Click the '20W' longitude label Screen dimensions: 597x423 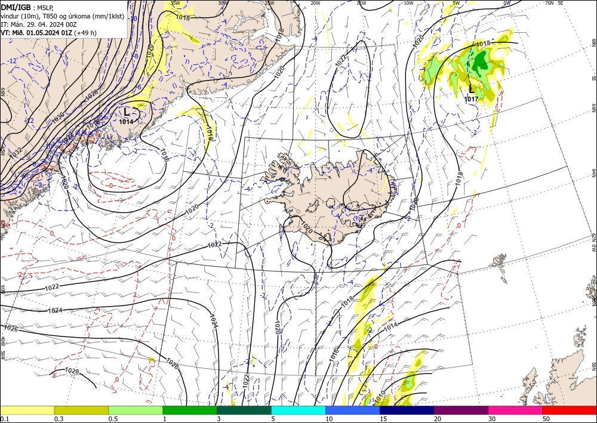click(x=315, y=3)
